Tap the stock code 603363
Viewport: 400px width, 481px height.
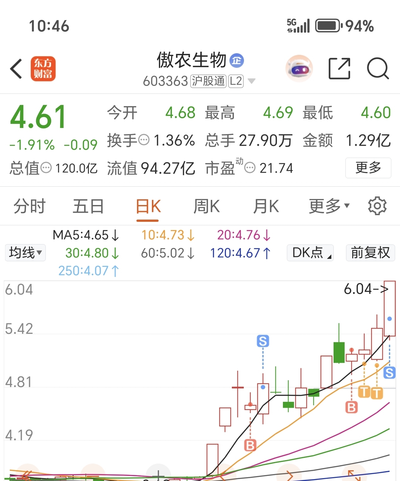[x=166, y=81]
